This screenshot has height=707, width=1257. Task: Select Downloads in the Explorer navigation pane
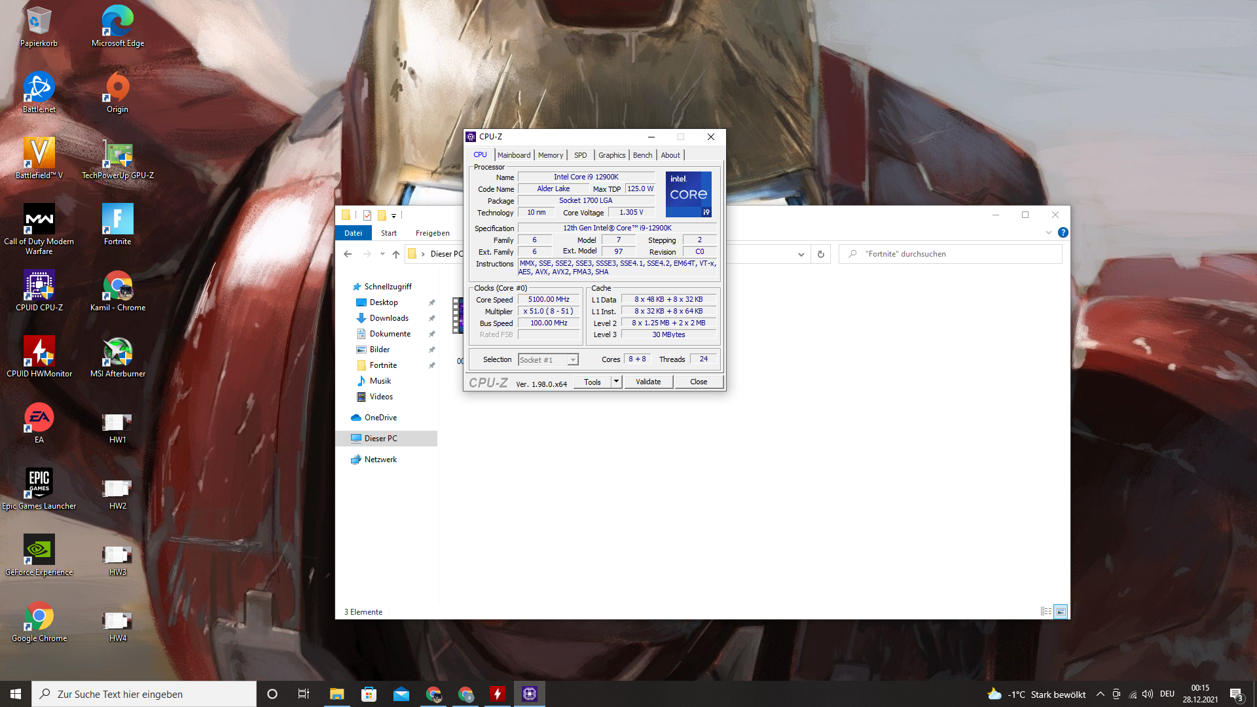pyautogui.click(x=389, y=318)
